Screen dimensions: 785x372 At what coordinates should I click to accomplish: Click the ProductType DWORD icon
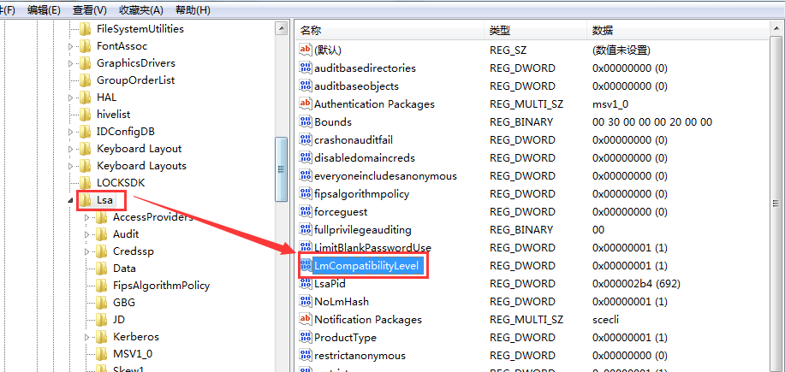point(306,338)
